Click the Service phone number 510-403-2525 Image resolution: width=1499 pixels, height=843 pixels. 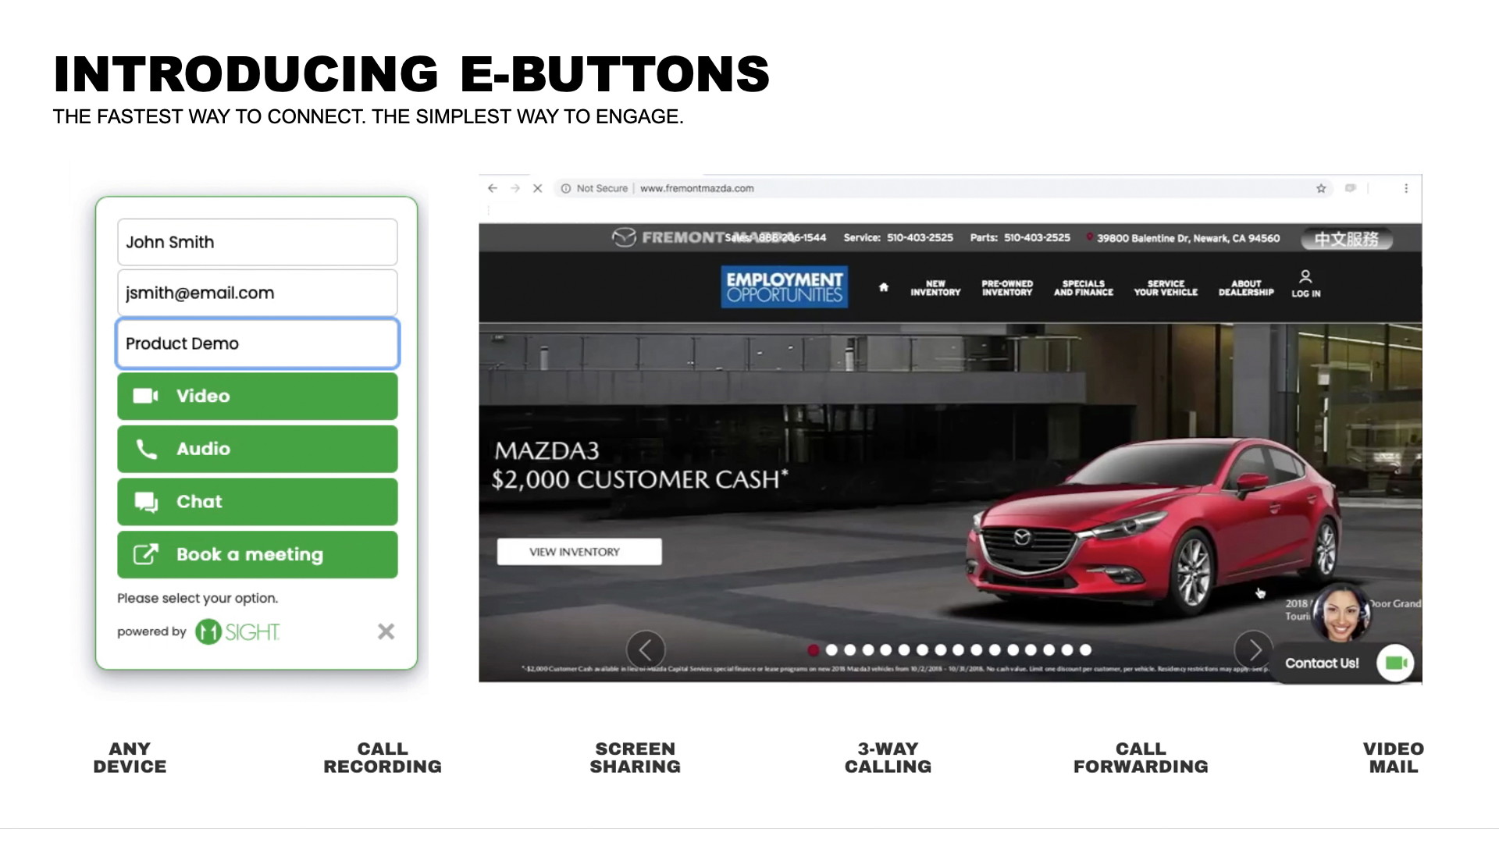(920, 237)
